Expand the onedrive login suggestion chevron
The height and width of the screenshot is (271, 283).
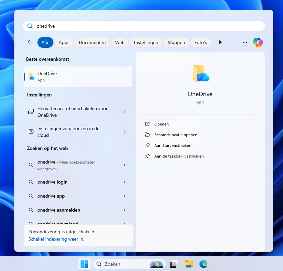pos(124,182)
